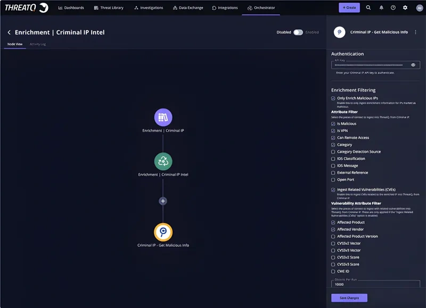Viewport: 426px width, 308px height.
Task: Click the Save Changes button
Action: (x=349, y=298)
